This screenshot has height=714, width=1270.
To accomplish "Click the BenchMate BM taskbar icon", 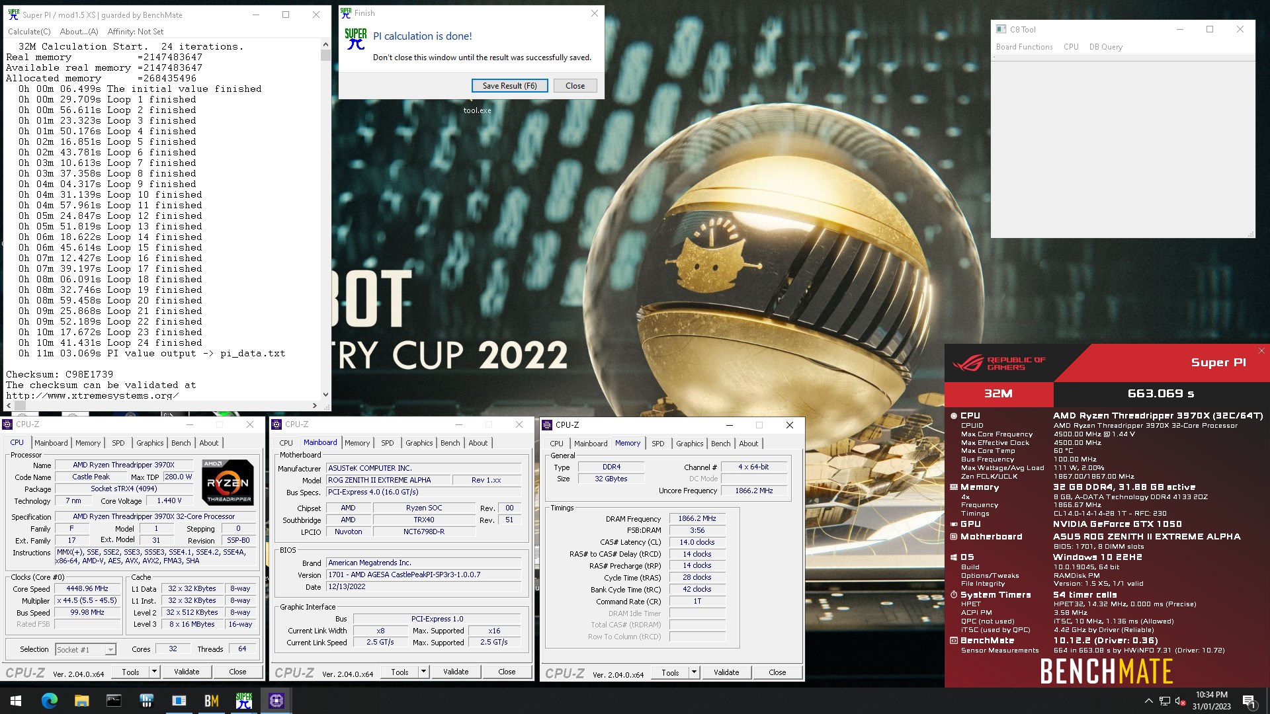I will [x=211, y=701].
